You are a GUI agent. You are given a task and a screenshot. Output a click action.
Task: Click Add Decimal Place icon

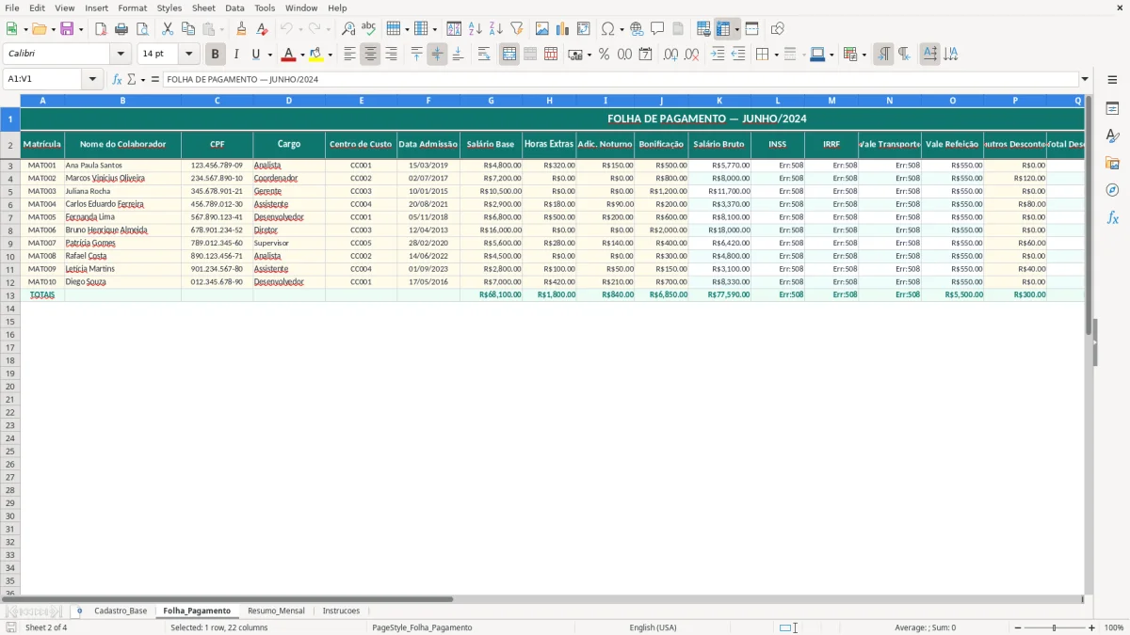click(670, 55)
